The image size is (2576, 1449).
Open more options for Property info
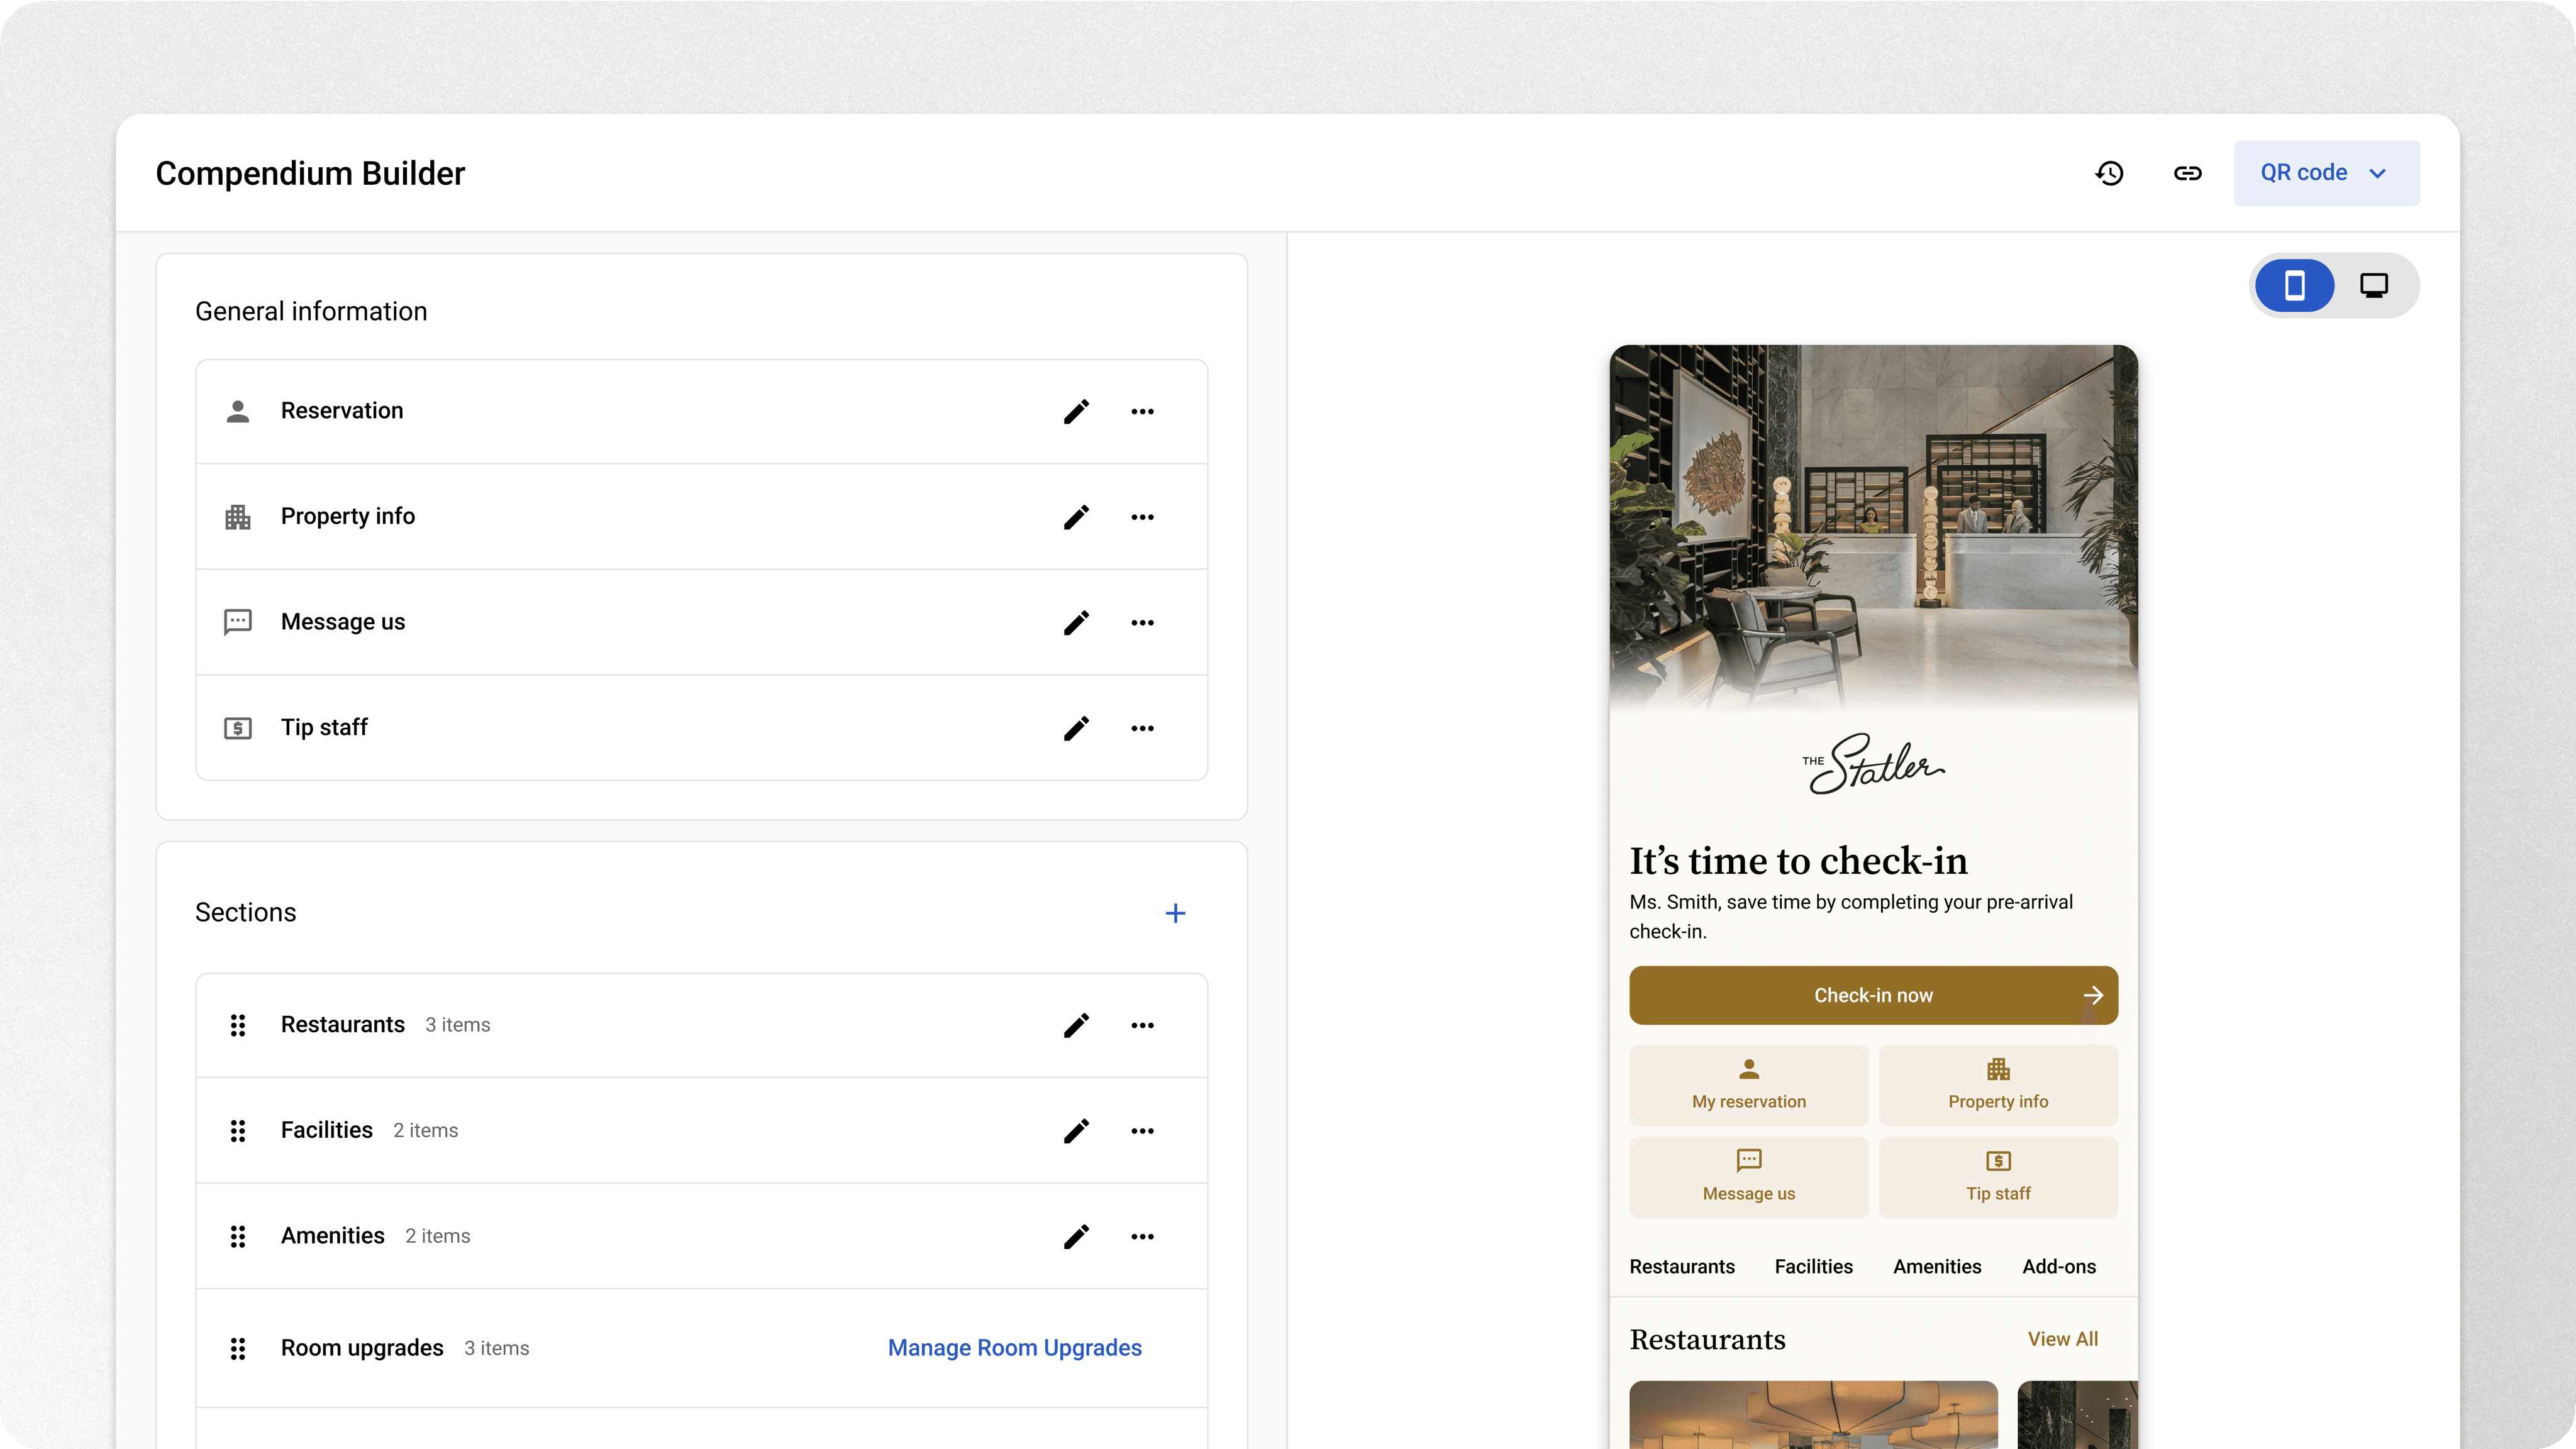(x=1142, y=517)
